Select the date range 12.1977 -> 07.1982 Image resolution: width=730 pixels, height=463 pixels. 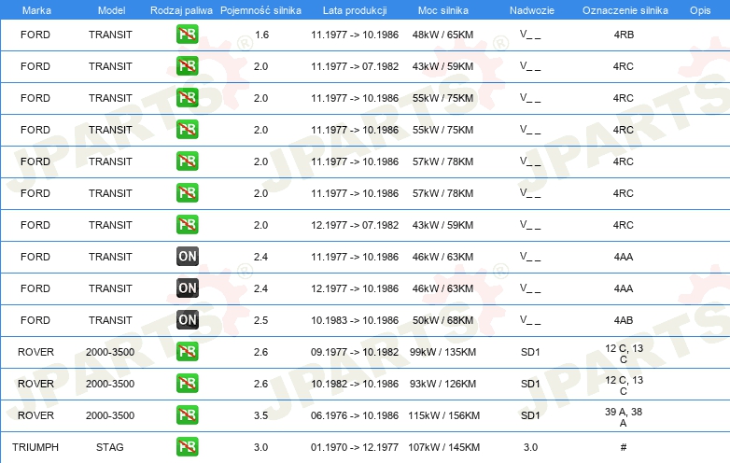355,225
